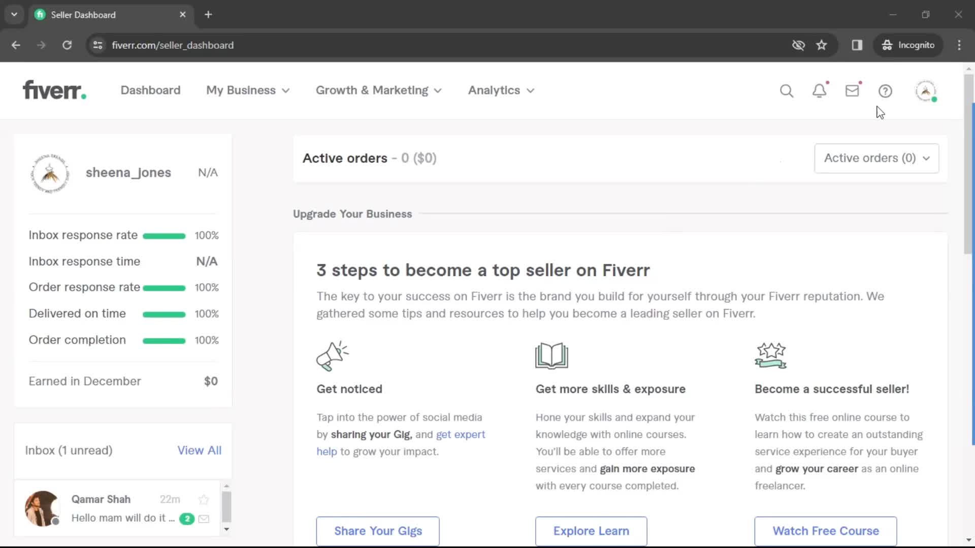Open the search magnifier icon
975x548 pixels.
[x=787, y=90]
